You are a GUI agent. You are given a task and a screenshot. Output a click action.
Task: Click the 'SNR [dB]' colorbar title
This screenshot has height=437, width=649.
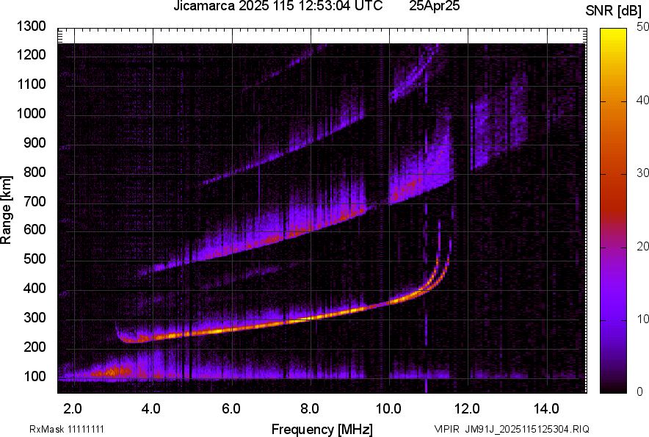pos(614,11)
